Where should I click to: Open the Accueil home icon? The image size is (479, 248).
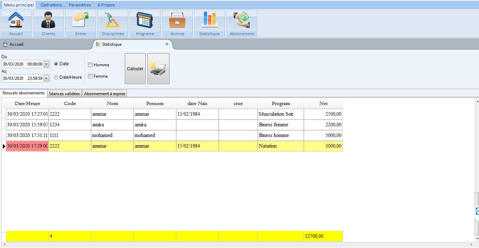pos(16,23)
